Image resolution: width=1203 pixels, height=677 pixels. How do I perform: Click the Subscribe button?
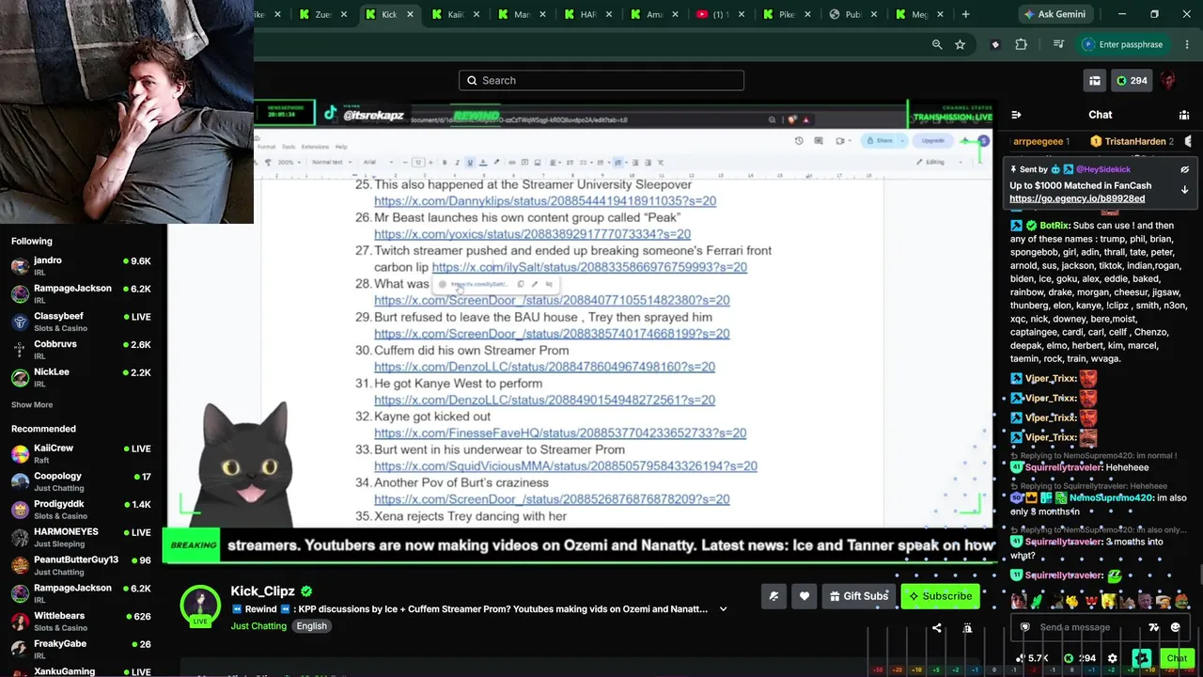point(940,596)
